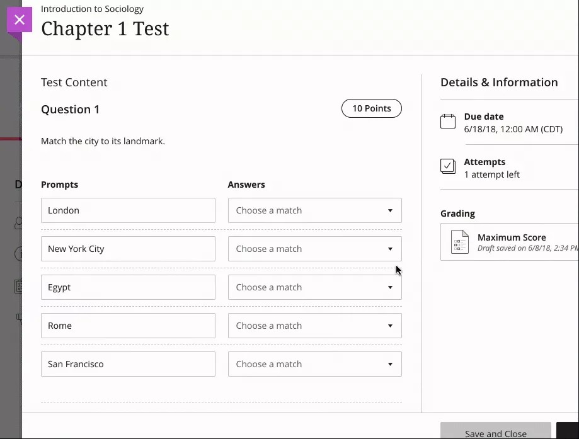The image size is (579, 439).
Task: Click the calendar icon beside Due date
Action: click(x=448, y=120)
